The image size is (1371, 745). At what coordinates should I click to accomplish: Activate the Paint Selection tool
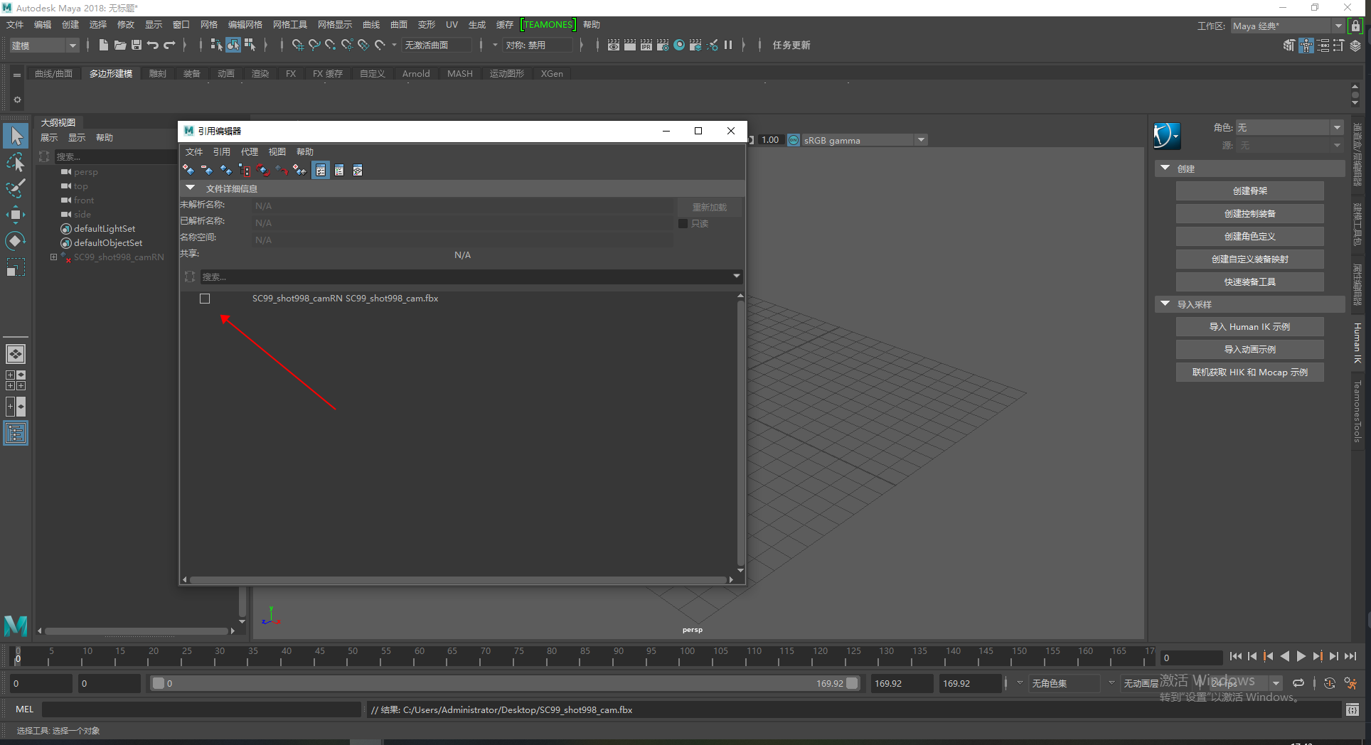[16, 188]
